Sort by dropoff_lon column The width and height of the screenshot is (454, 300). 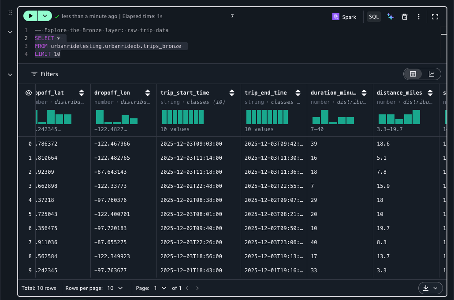coord(148,93)
